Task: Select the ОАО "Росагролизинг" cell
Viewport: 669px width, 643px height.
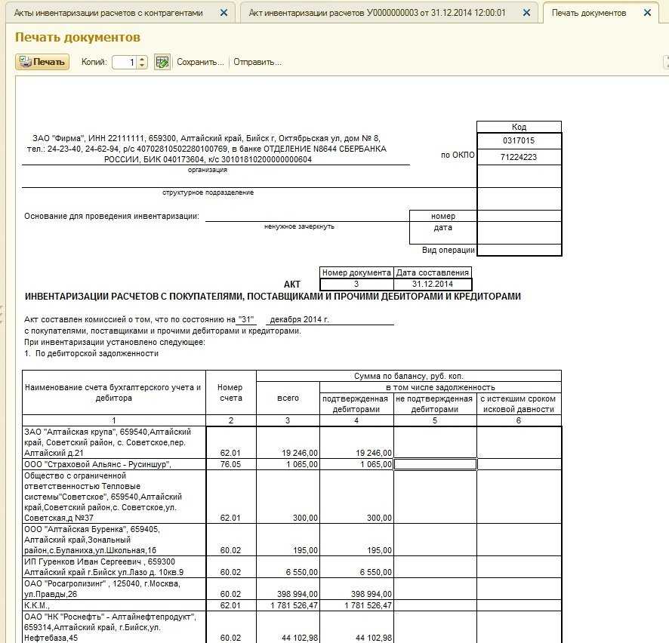Action: [114, 589]
